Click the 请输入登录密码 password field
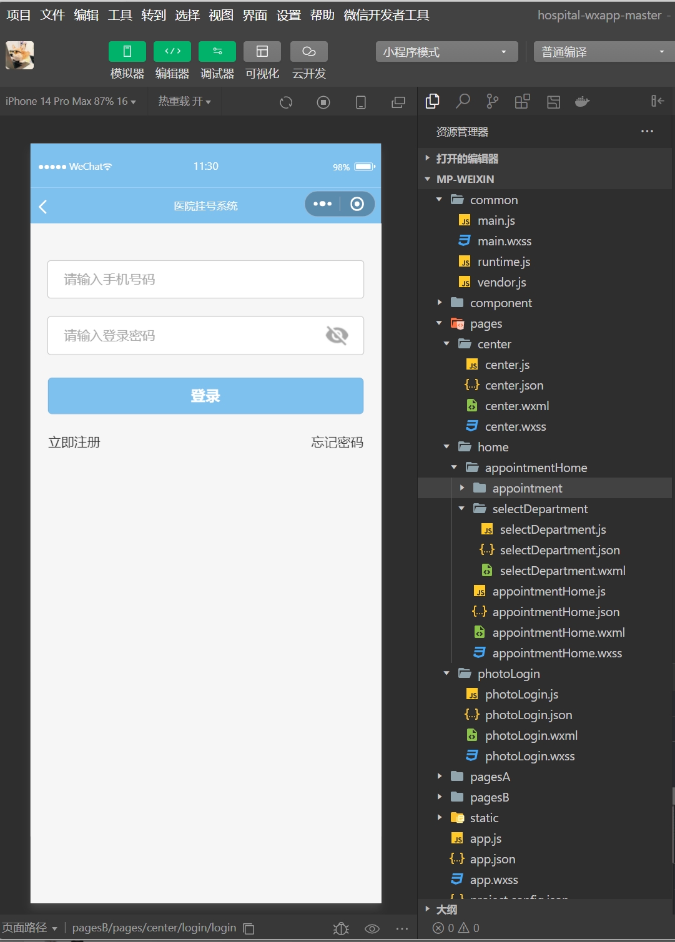This screenshot has width=675, height=942. [x=206, y=336]
